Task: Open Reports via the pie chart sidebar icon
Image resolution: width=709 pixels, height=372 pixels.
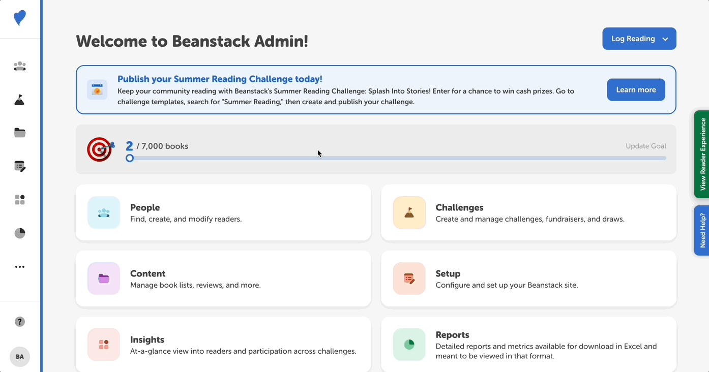Action: pos(19,233)
